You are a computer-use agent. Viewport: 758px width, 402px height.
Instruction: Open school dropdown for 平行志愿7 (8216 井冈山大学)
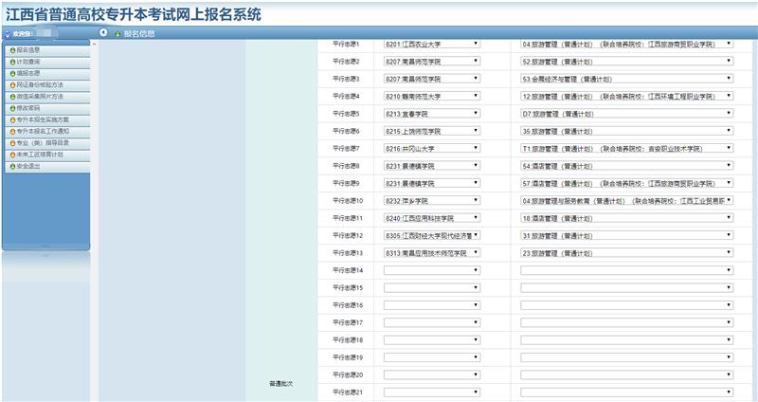pos(432,149)
